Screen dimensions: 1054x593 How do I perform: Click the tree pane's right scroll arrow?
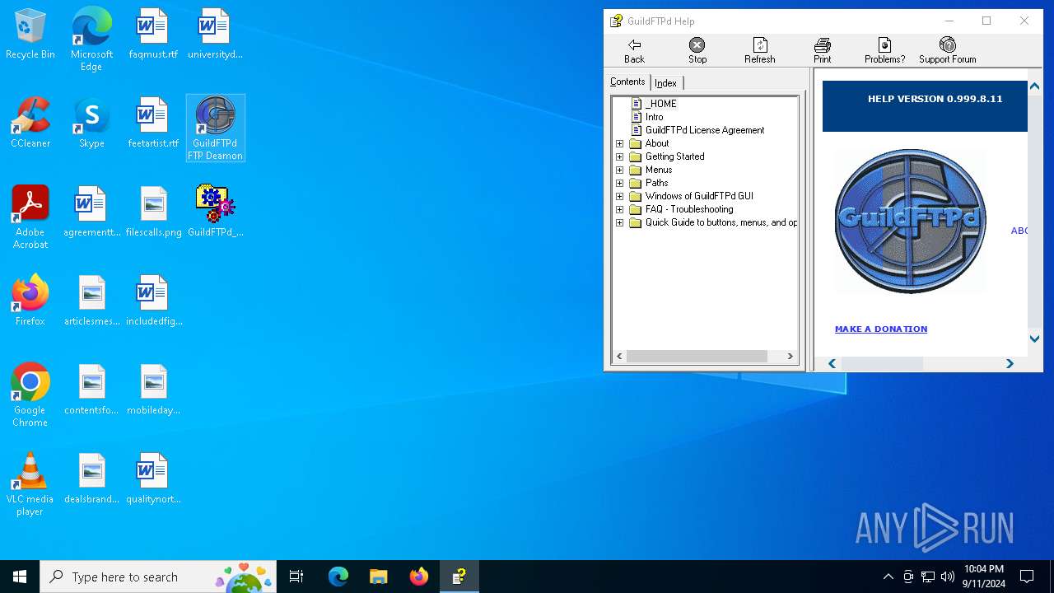point(790,357)
